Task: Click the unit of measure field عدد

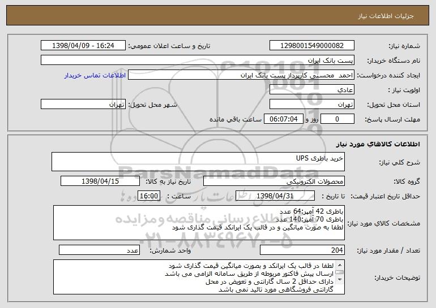Action: point(99,250)
